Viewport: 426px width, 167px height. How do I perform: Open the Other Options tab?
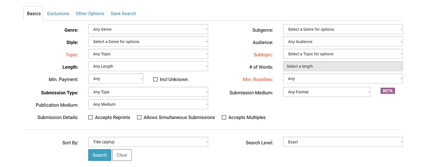[90, 14]
